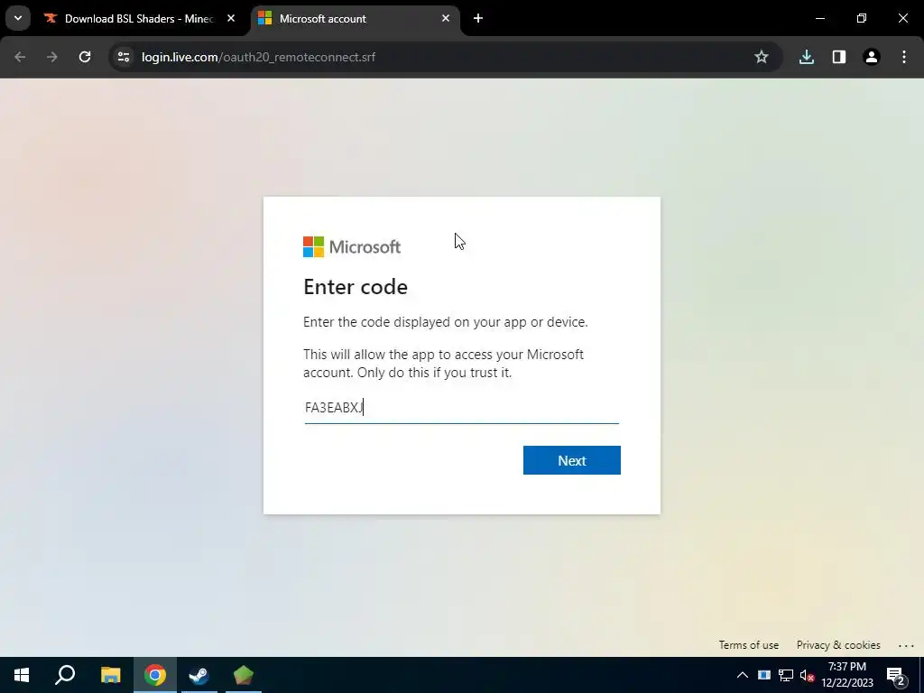This screenshot has width=924, height=693.
Task: Go back to the previous page
Action: point(20,57)
